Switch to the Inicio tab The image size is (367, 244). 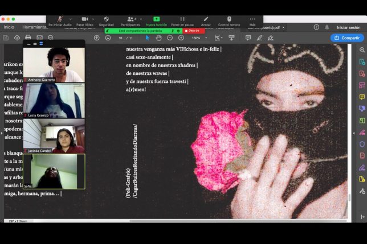coord(9,27)
